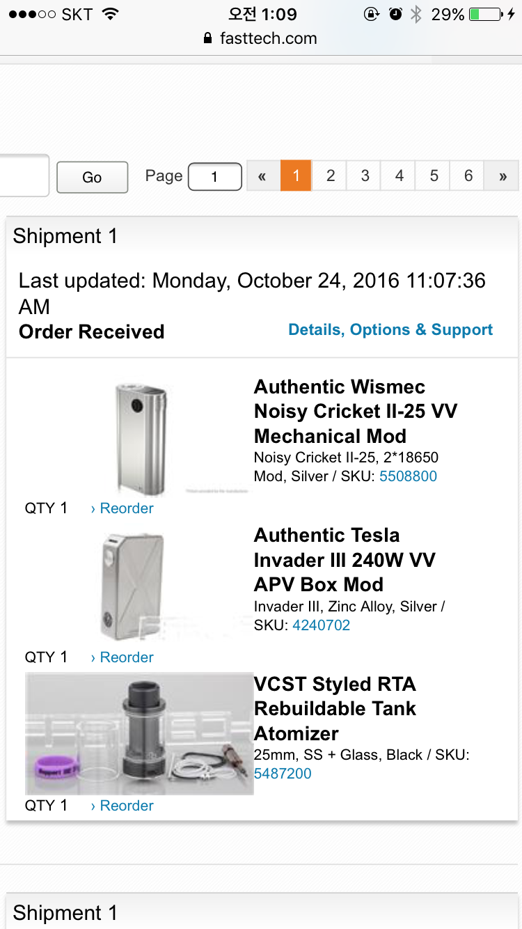
Task: Select page 4 in pagination
Action: [x=400, y=176]
